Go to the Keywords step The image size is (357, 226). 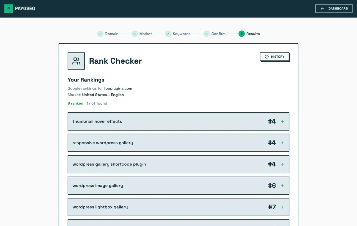click(182, 34)
